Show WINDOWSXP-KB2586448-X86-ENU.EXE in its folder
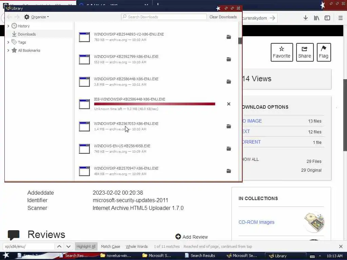Screen dimensions: 347x260 pyautogui.click(x=229, y=82)
